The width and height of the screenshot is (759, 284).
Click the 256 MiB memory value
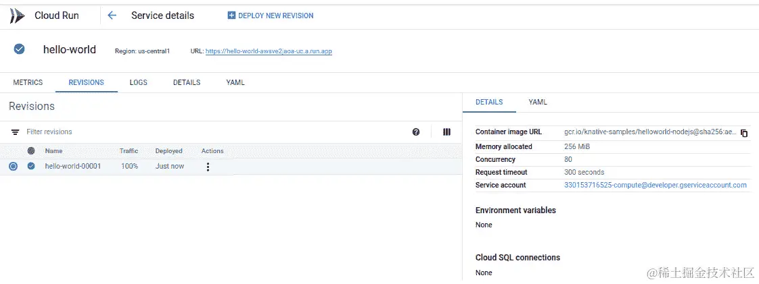tap(577, 146)
